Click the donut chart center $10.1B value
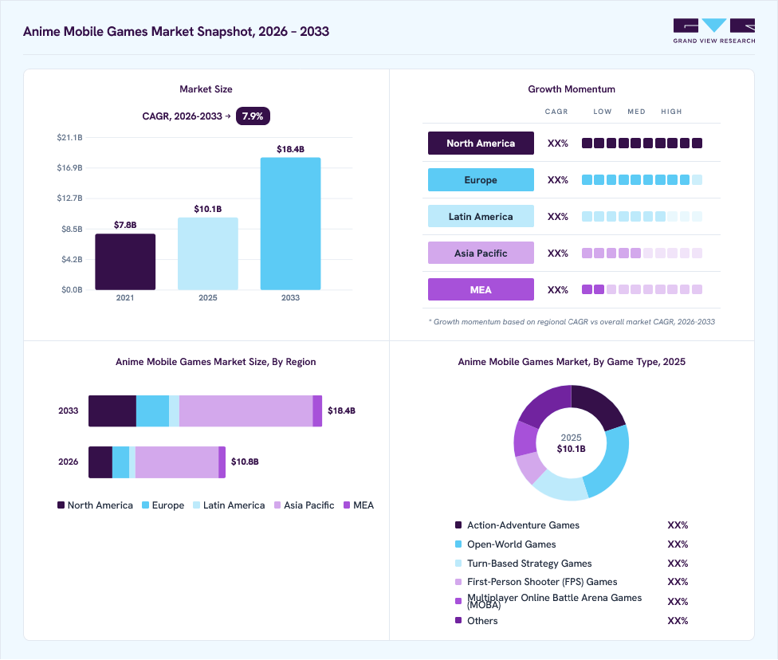 coord(571,449)
